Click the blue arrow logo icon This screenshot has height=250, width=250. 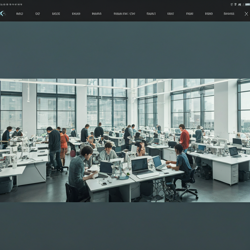2,14
